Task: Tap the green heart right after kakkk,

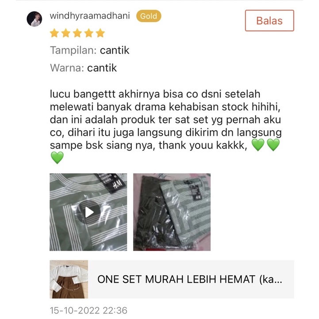Action: point(258,145)
